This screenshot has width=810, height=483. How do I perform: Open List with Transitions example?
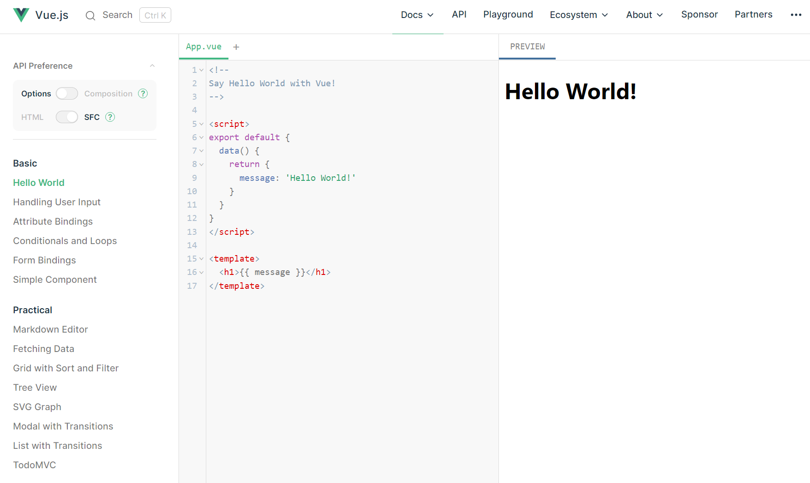pos(58,446)
